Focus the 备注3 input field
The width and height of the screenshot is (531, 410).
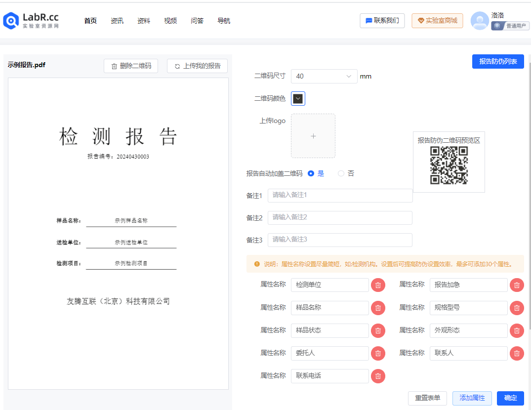tap(340, 240)
